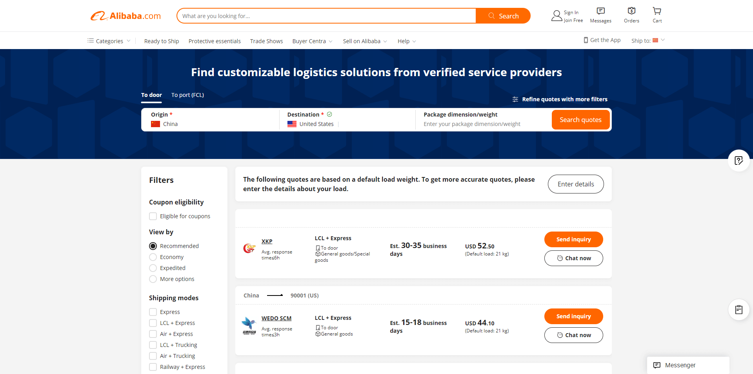
Task: Click the WEDO SCM company logo
Action: [x=249, y=326]
